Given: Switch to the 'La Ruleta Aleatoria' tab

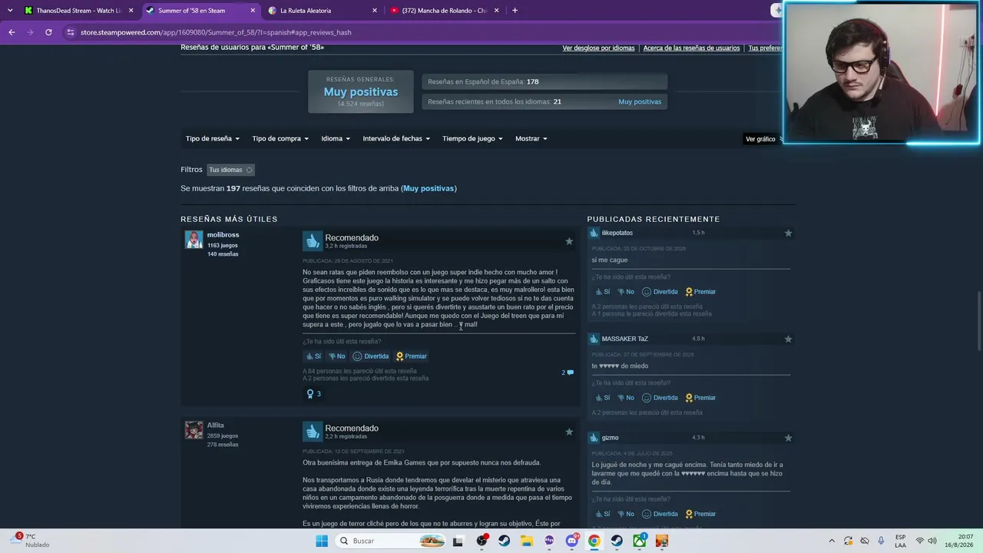Looking at the screenshot, I should (323, 11).
